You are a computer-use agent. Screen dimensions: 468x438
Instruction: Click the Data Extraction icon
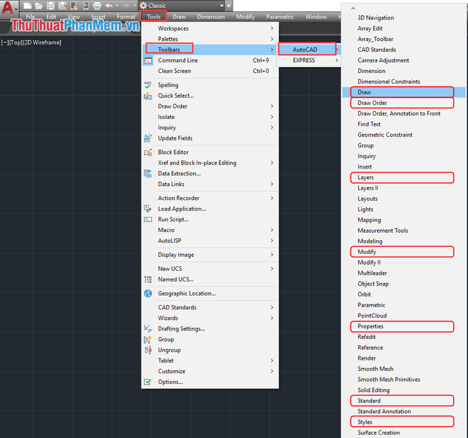tap(148, 173)
